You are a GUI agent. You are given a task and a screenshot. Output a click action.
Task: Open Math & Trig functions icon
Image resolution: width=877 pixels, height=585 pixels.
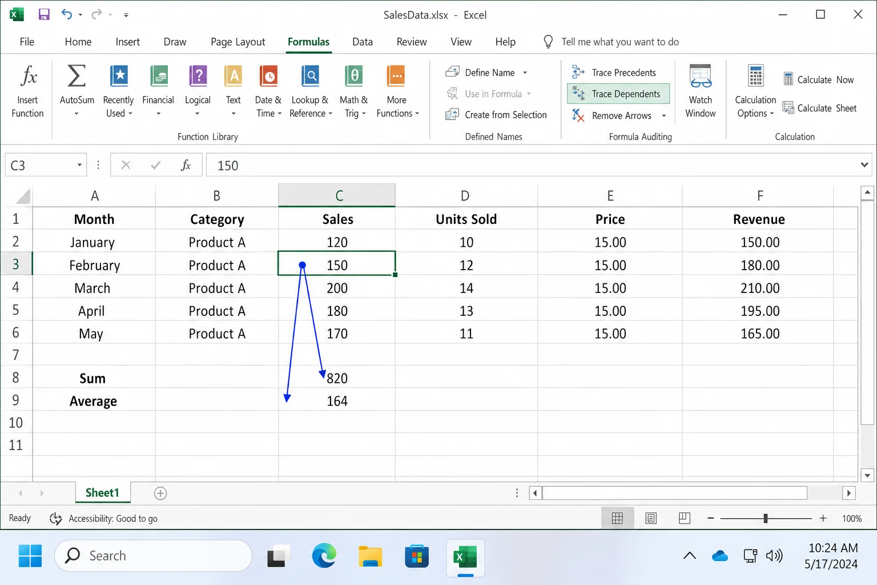click(353, 76)
